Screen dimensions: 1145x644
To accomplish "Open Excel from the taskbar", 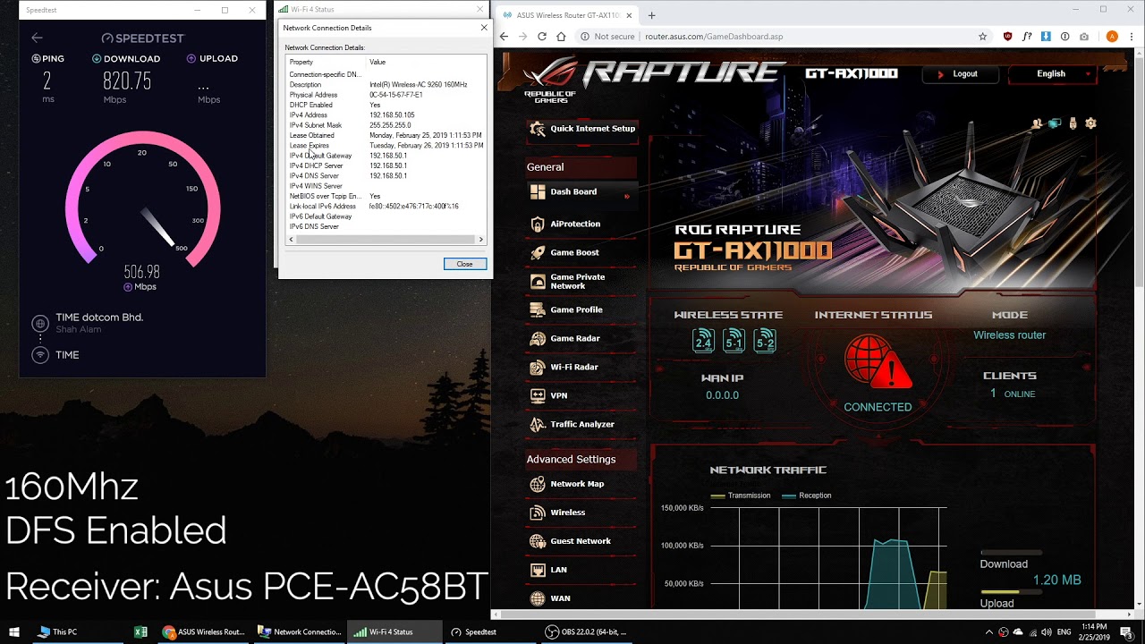I will tap(140, 631).
